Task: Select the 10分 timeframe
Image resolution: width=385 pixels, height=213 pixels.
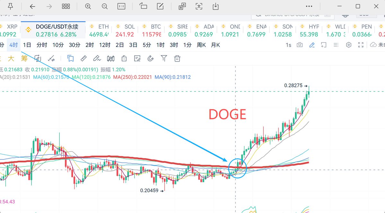Action: [x=58, y=45]
